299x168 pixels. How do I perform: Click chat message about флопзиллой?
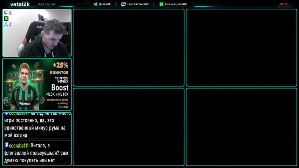(36, 153)
